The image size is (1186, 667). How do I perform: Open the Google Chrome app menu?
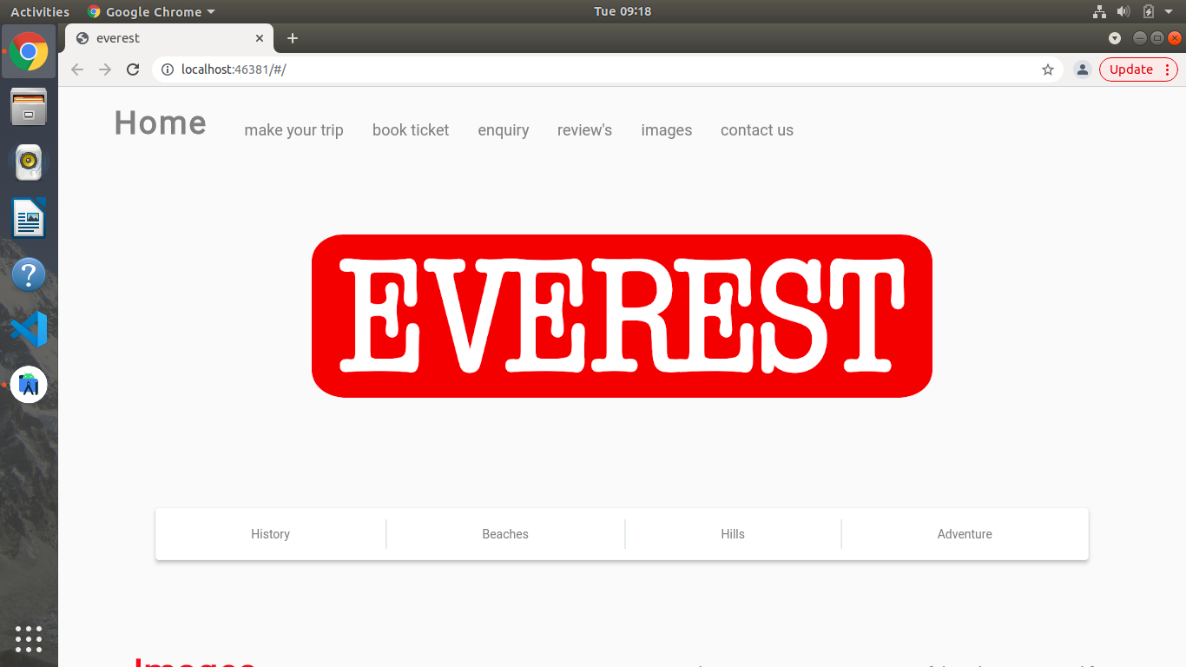click(151, 11)
